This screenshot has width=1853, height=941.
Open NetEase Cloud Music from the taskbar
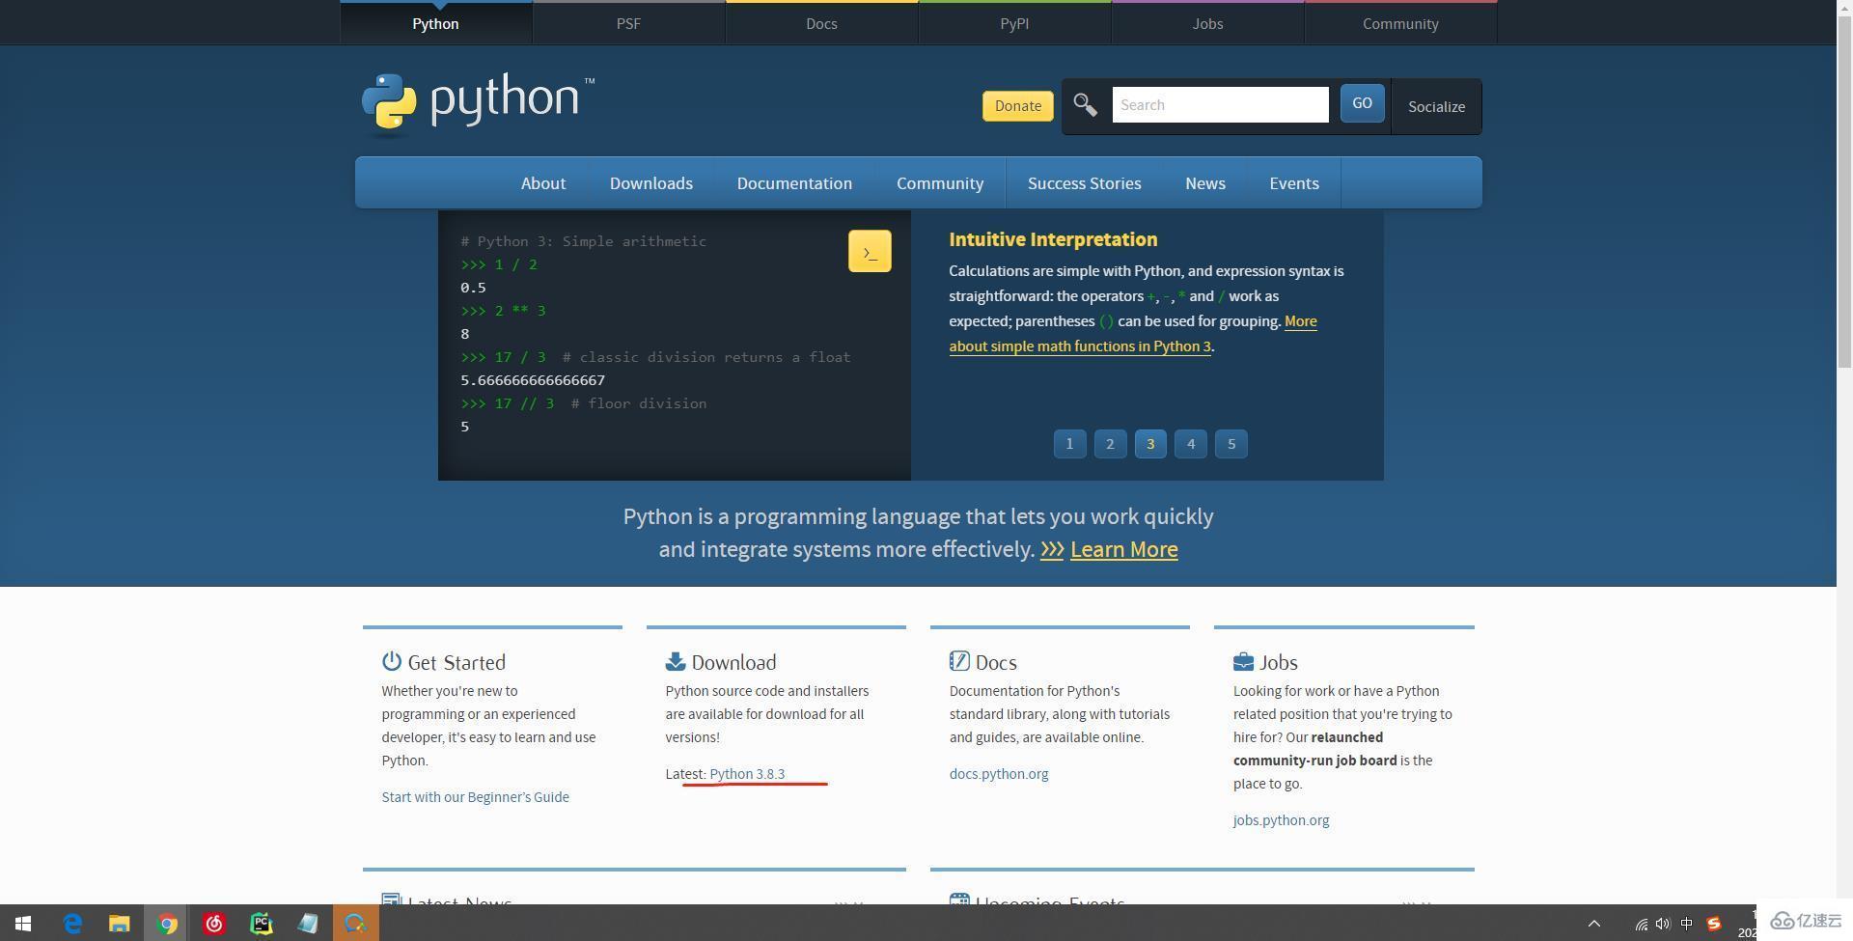[214, 924]
